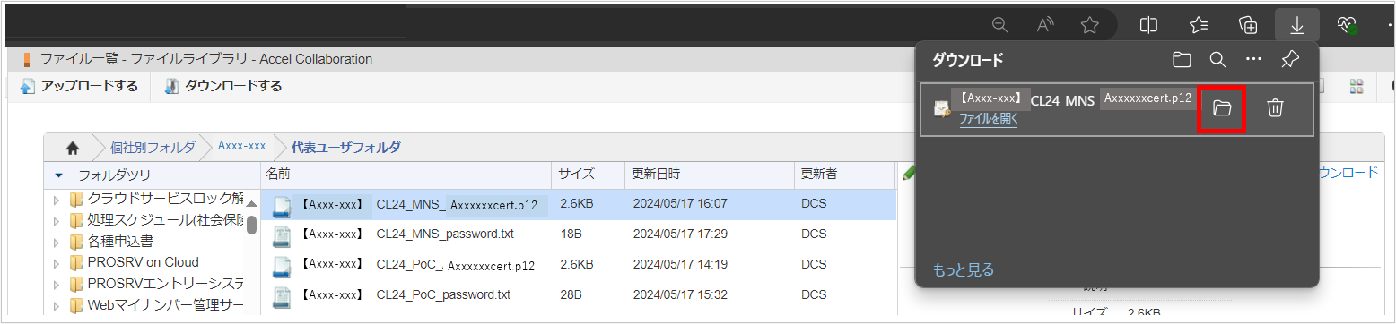Screen dimensions: 1396x324
Task: Open Axxx-xxx breadcrumb folder
Action: [x=241, y=146]
